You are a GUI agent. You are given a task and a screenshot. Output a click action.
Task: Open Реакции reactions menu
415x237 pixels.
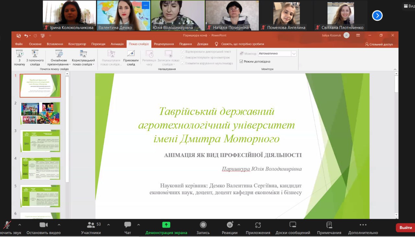click(230, 228)
